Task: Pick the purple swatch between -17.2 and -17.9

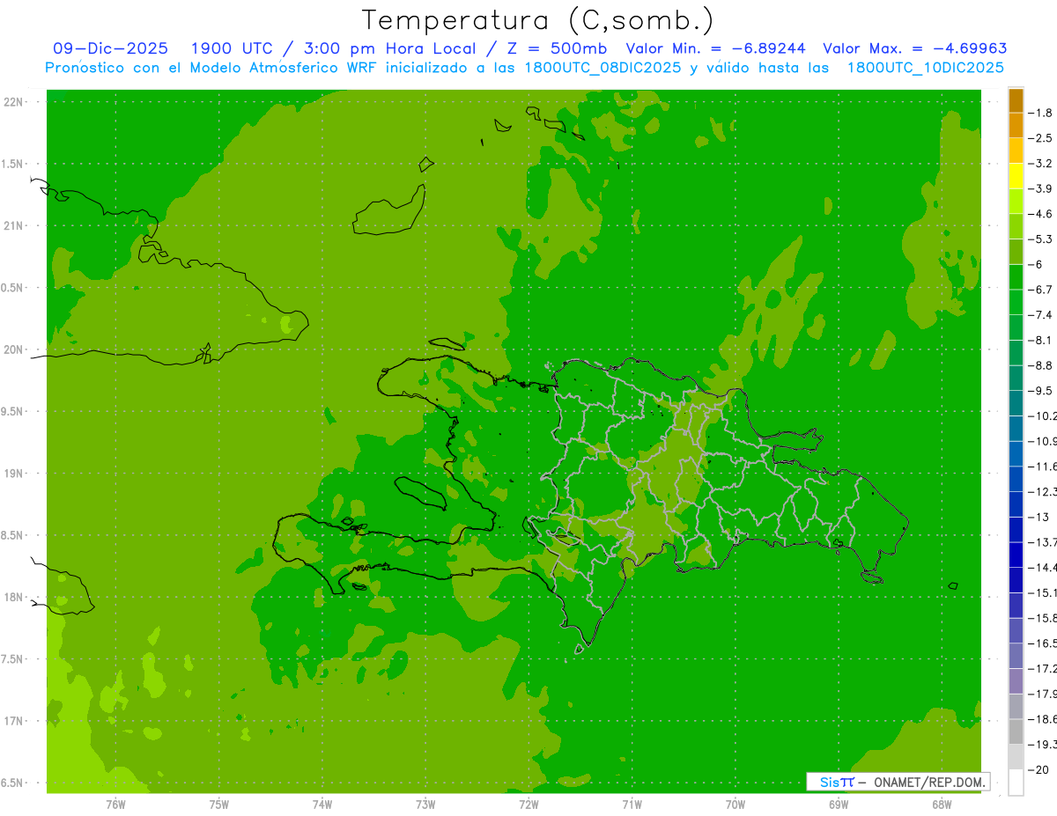Action: pyautogui.click(x=1016, y=681)
